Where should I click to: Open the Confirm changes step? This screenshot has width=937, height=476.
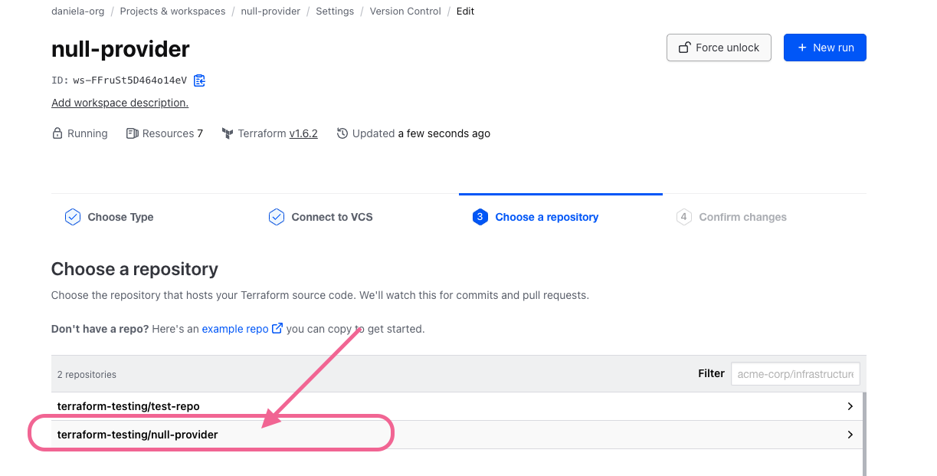coord(742,217)
